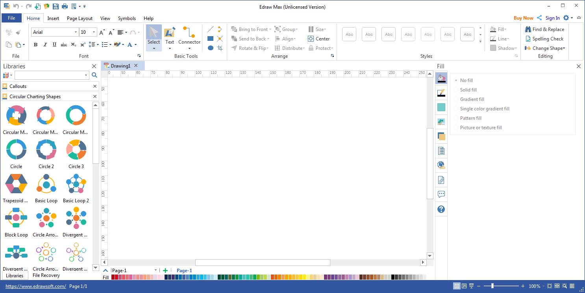
Task: Activate the Select pointer tool
Action: [x=154, y=38]
